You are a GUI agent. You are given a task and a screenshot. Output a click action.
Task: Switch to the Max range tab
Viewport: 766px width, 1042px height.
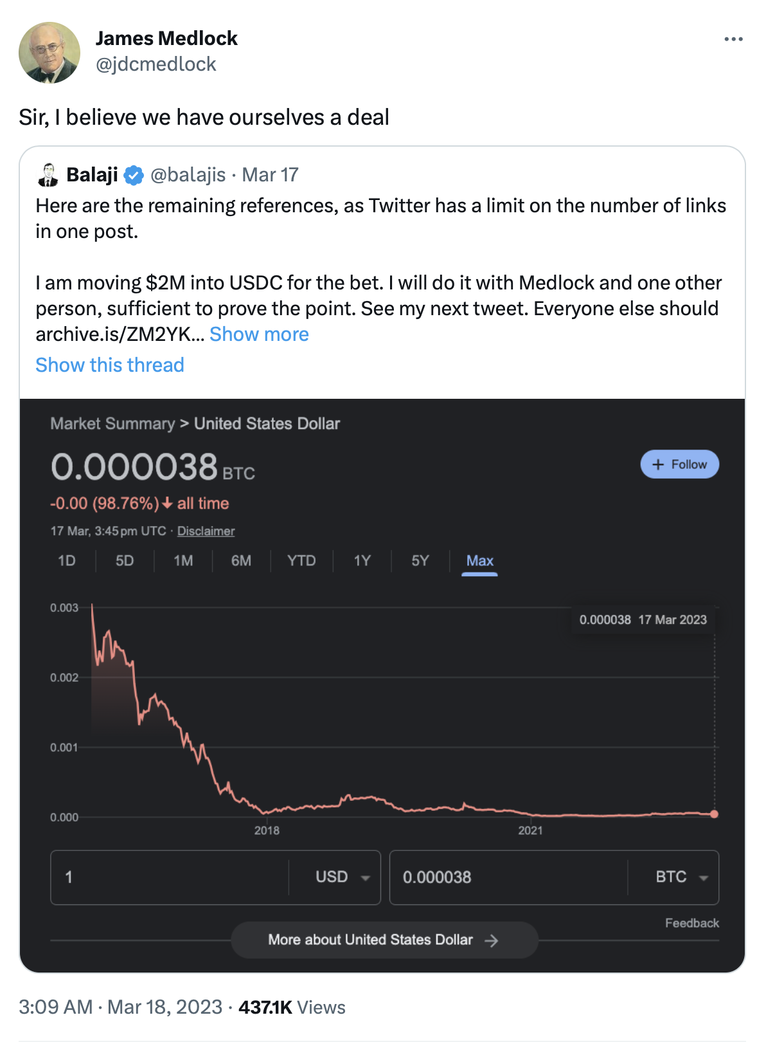[479, 561]
